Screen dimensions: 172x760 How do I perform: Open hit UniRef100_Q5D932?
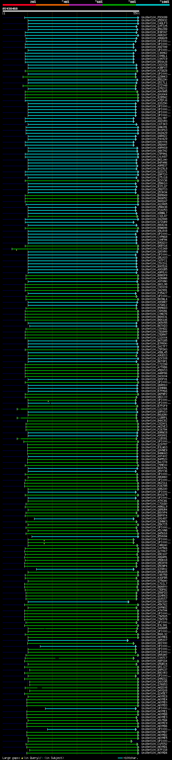click(154, 20)
